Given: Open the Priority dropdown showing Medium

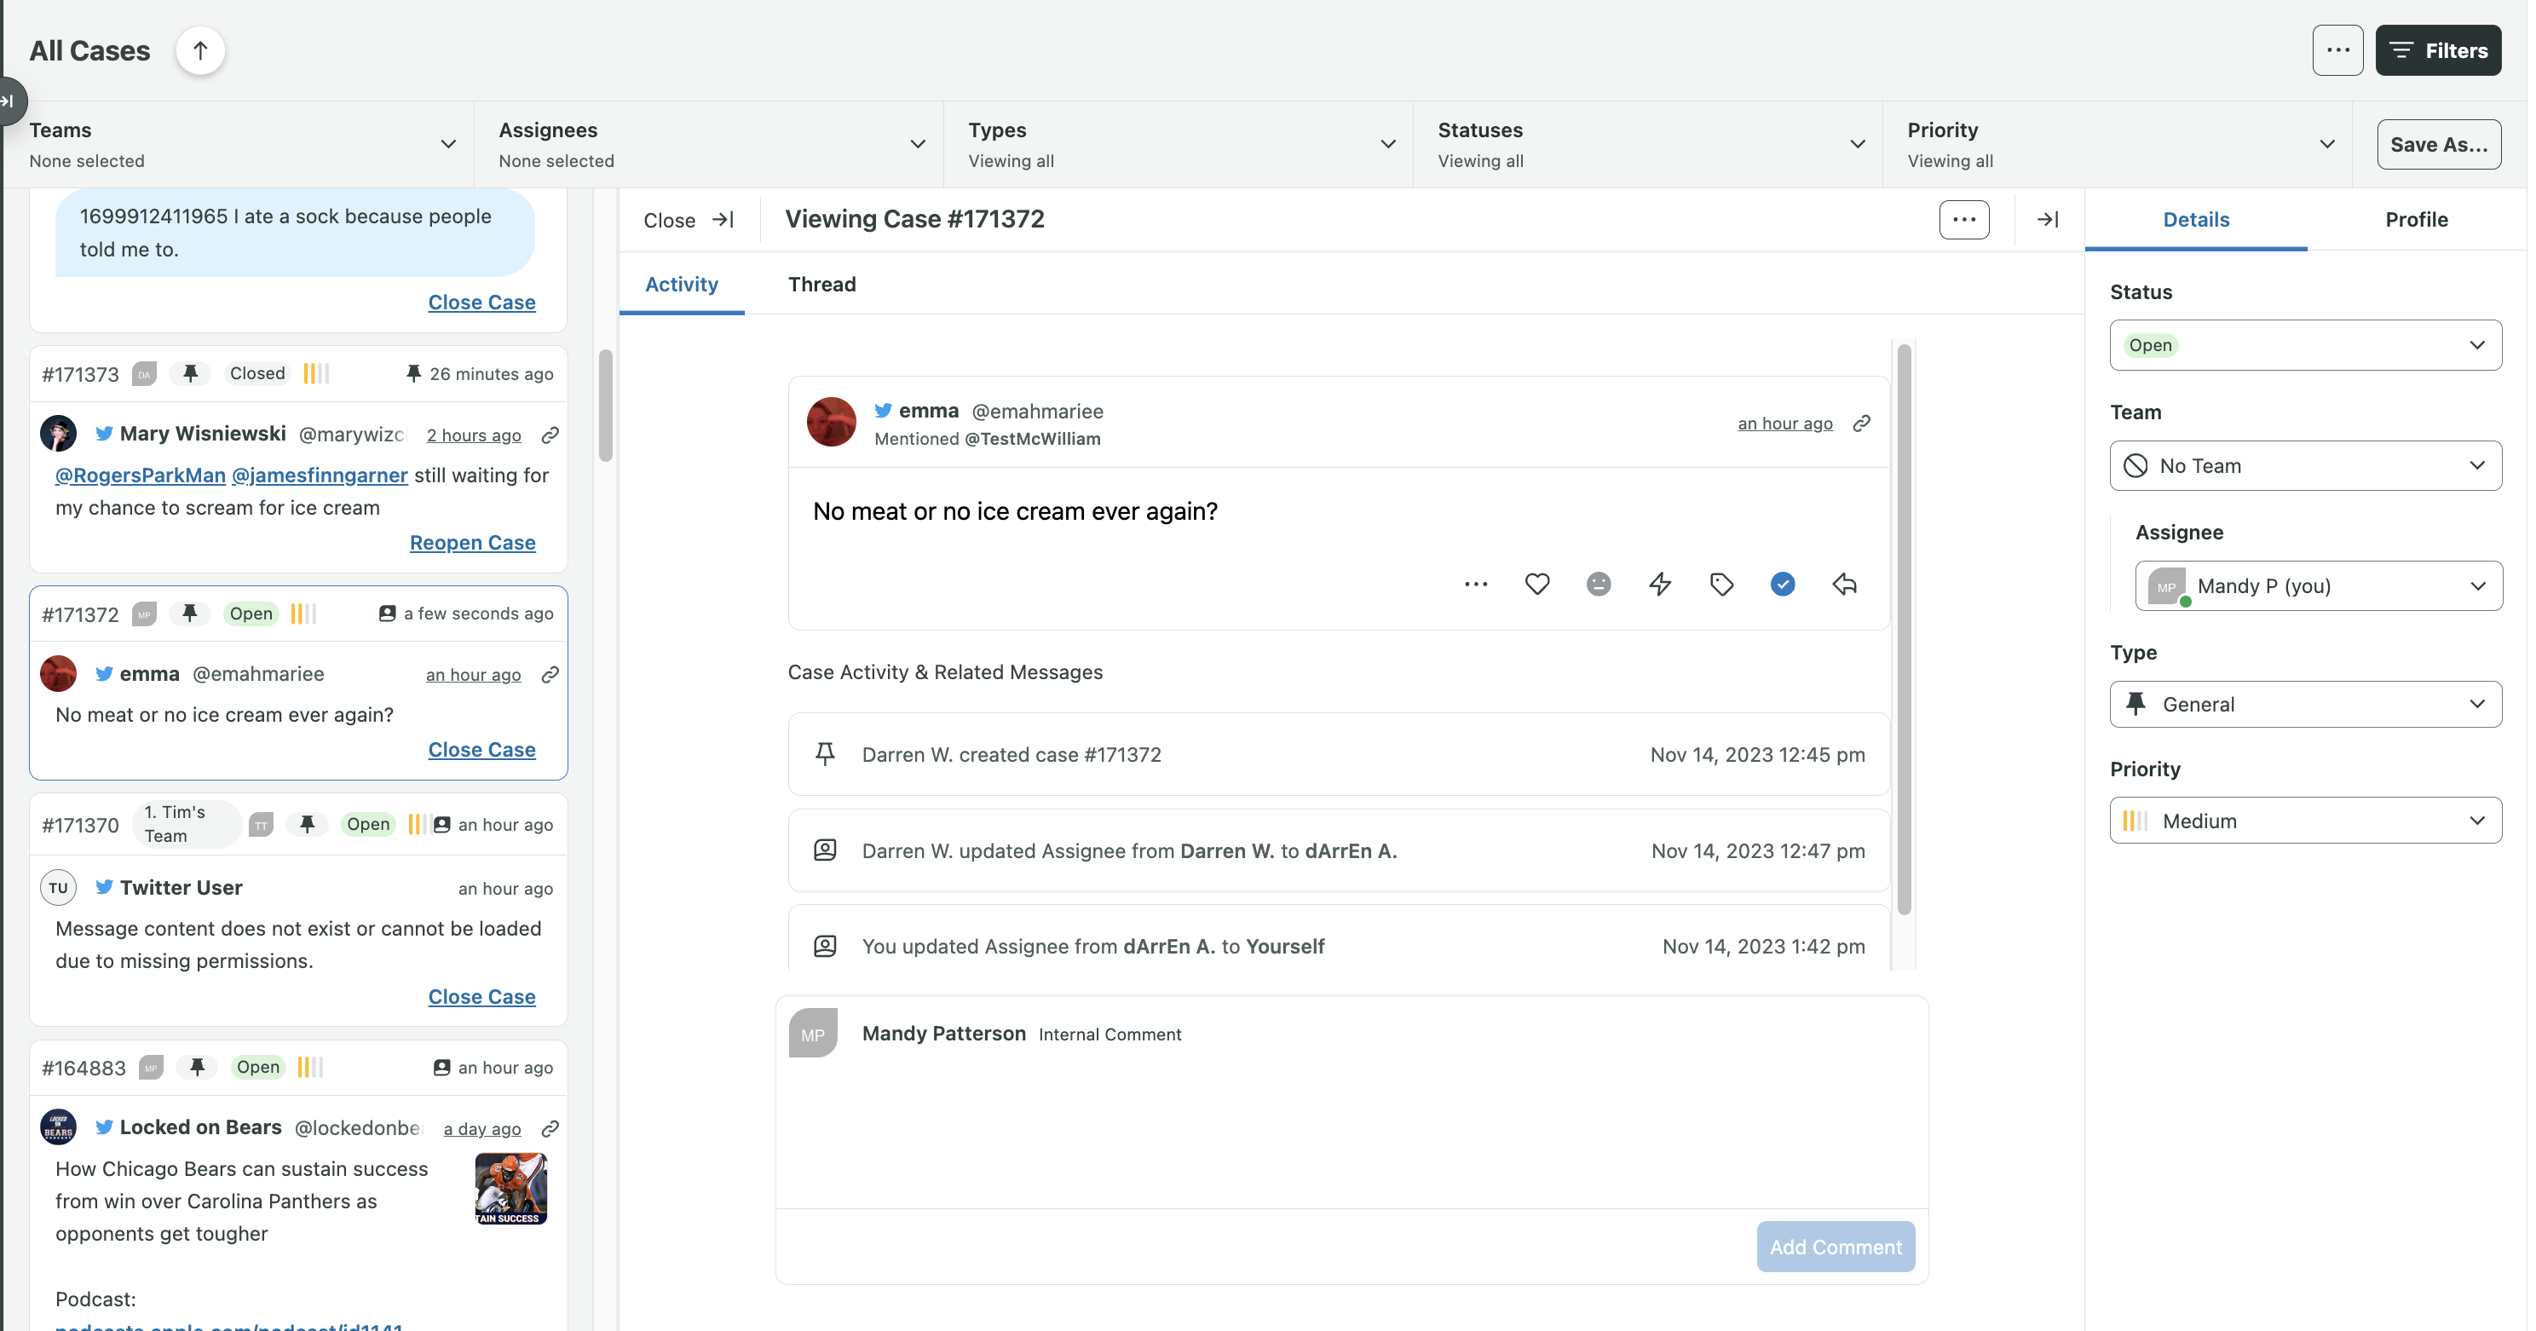Looking at the screenshot, I should point(2305,820).
